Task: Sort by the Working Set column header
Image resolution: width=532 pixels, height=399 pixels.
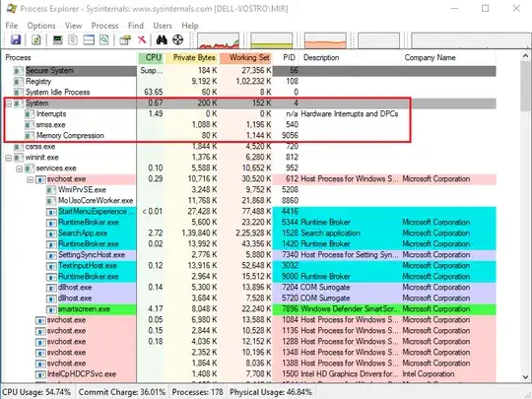Action: pos(246,58)
